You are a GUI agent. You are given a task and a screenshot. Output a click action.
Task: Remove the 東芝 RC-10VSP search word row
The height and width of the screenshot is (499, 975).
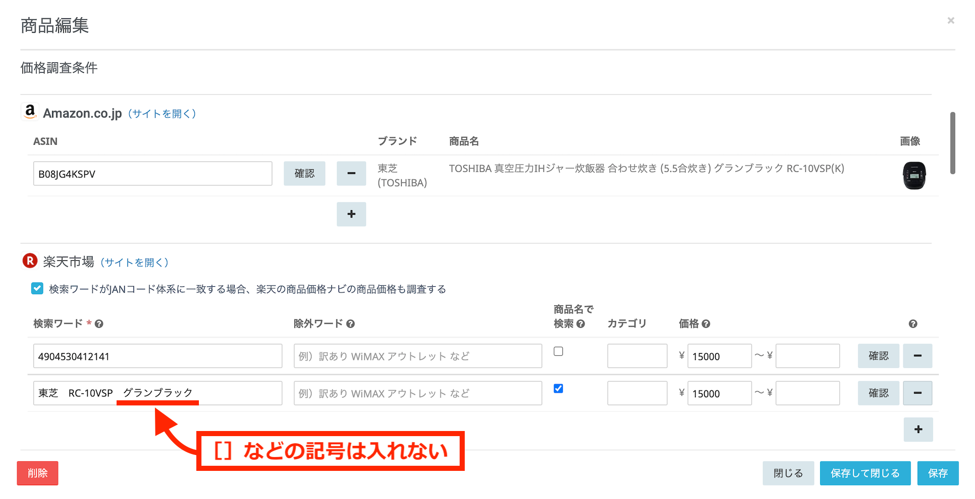point(917,393)
